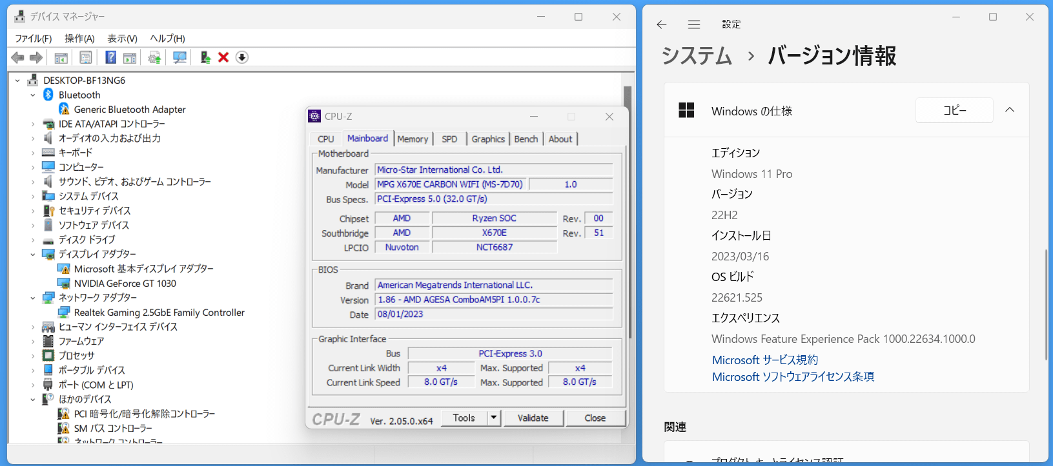Viewport: 1053px width, 466px height.
Task: Collapse the ネットワーク アダプター node
Action: tap(33, 298)
